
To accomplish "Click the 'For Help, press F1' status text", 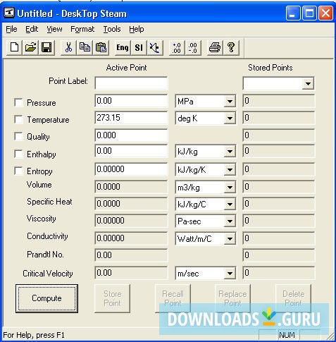I will (34, 335).
